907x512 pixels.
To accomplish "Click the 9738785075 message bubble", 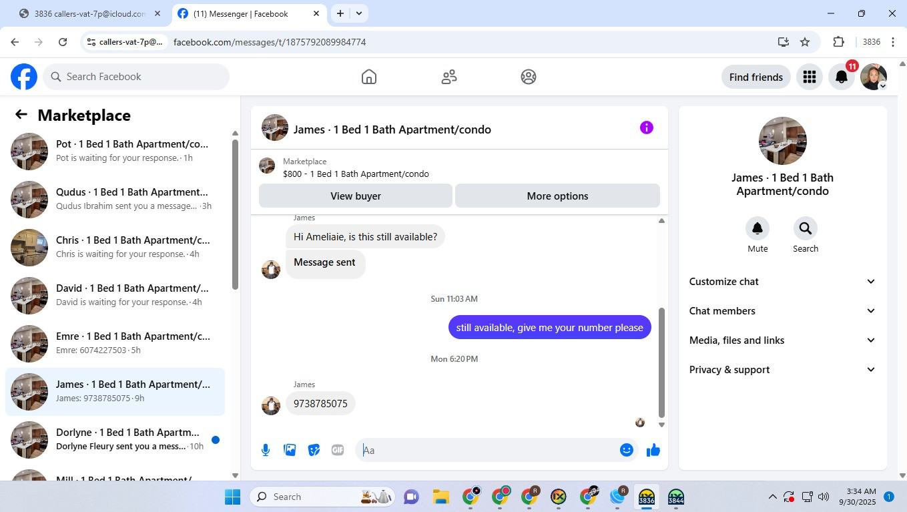I will [x=320, y=404].
